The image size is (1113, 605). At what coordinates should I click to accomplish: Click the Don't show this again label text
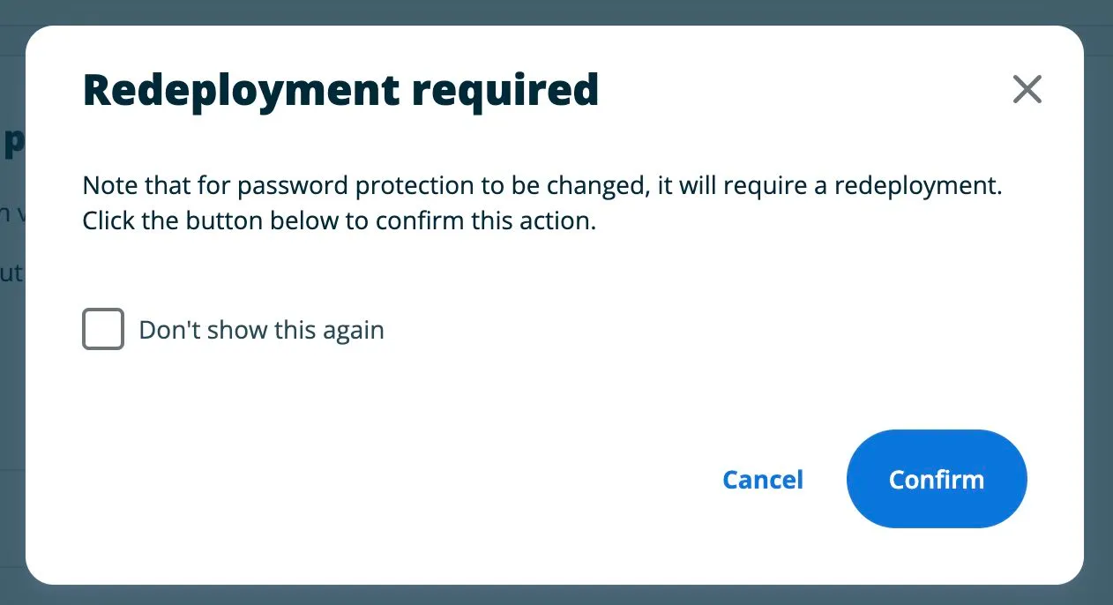[261, 329]
